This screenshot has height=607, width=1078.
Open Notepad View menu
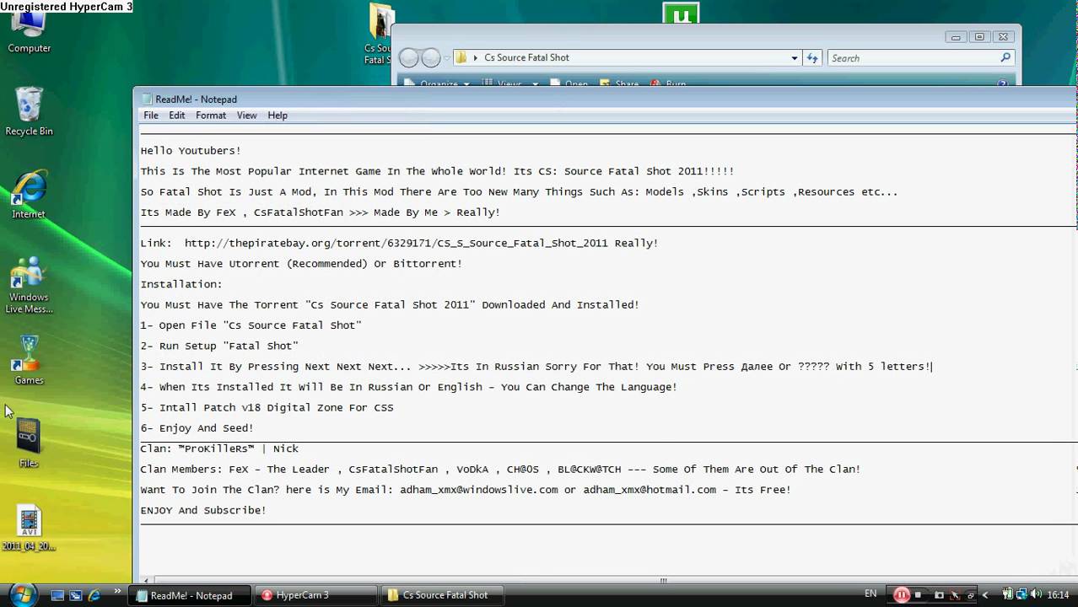pyautogui.click(x=246, y=115)
